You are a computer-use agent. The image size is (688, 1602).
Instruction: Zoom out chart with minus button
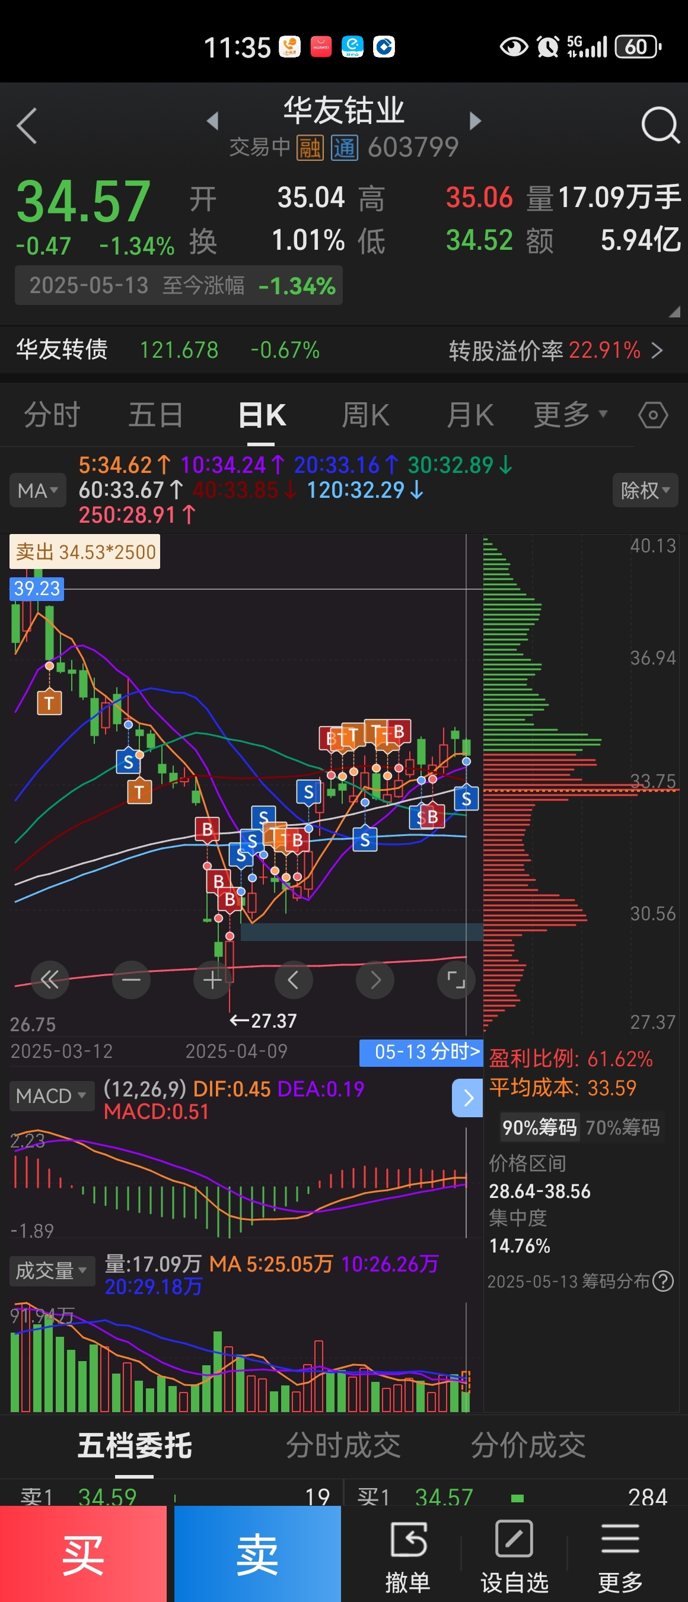pyautogui.click(x=131, y=980)
